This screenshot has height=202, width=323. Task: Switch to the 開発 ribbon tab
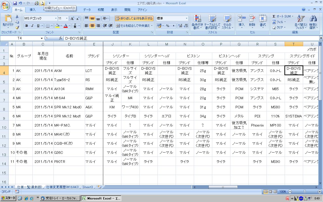click(127, 10)
